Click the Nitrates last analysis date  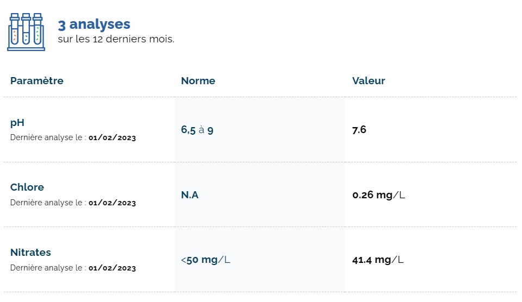(x=112, y=268)
